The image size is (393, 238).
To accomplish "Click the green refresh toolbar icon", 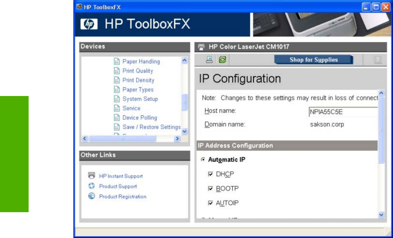I will 222,60.
